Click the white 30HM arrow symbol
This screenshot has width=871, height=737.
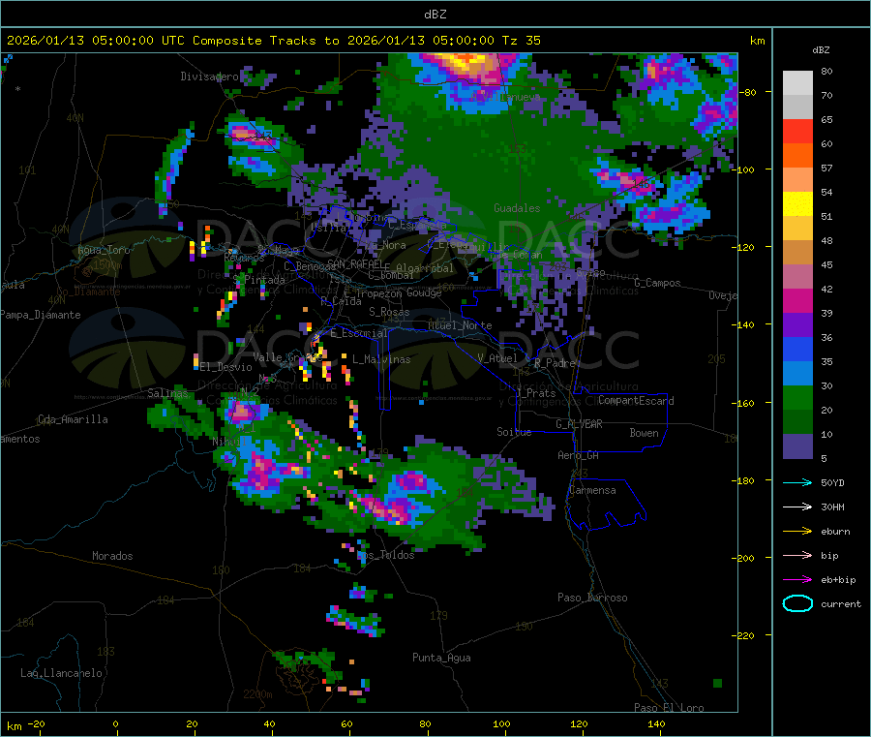(797, 507)
